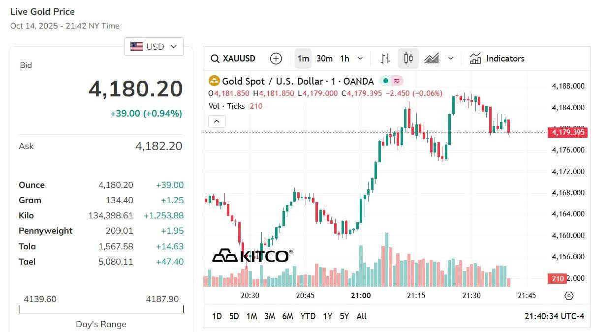593x332 pixels.
Task: Click the chart settings gear icon
Action: tap(568, 295)
